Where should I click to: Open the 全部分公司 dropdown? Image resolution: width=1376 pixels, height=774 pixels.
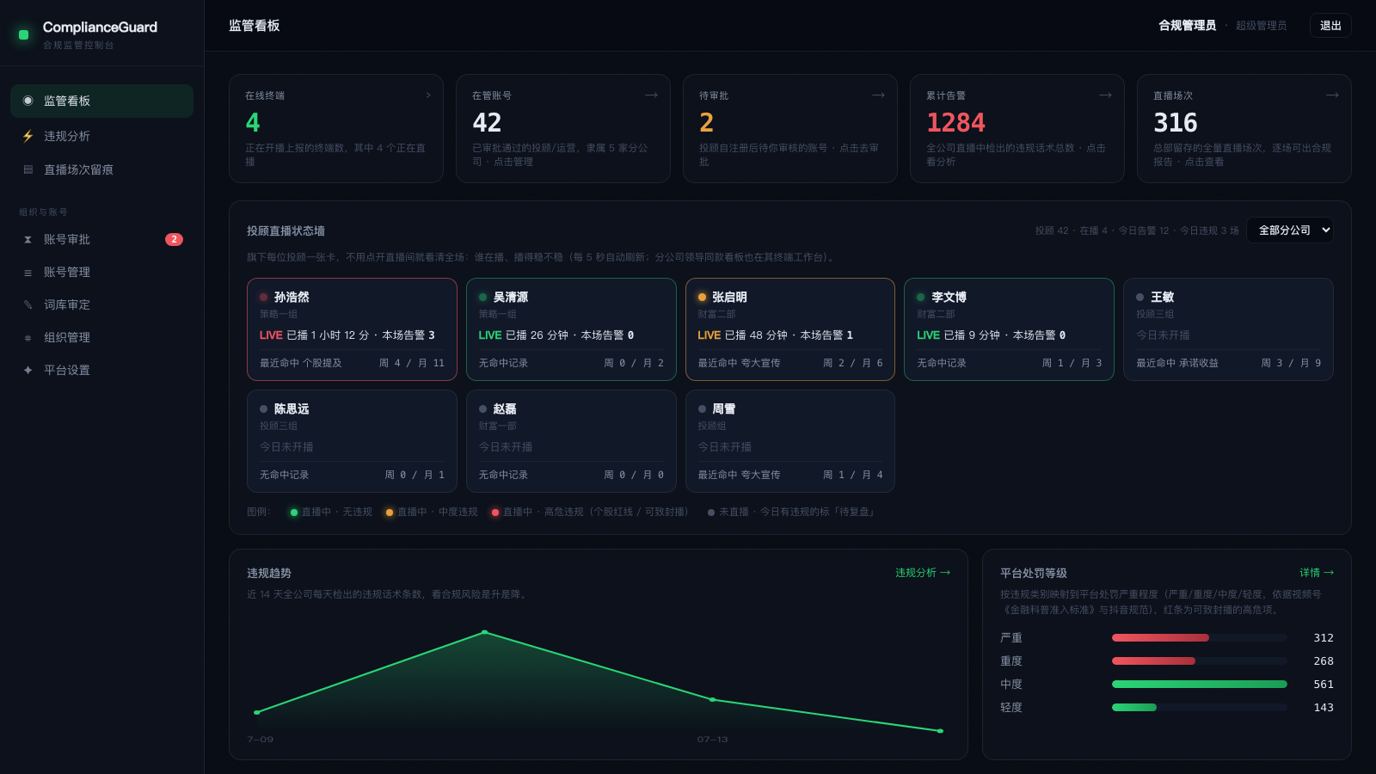pos(1290,230)
